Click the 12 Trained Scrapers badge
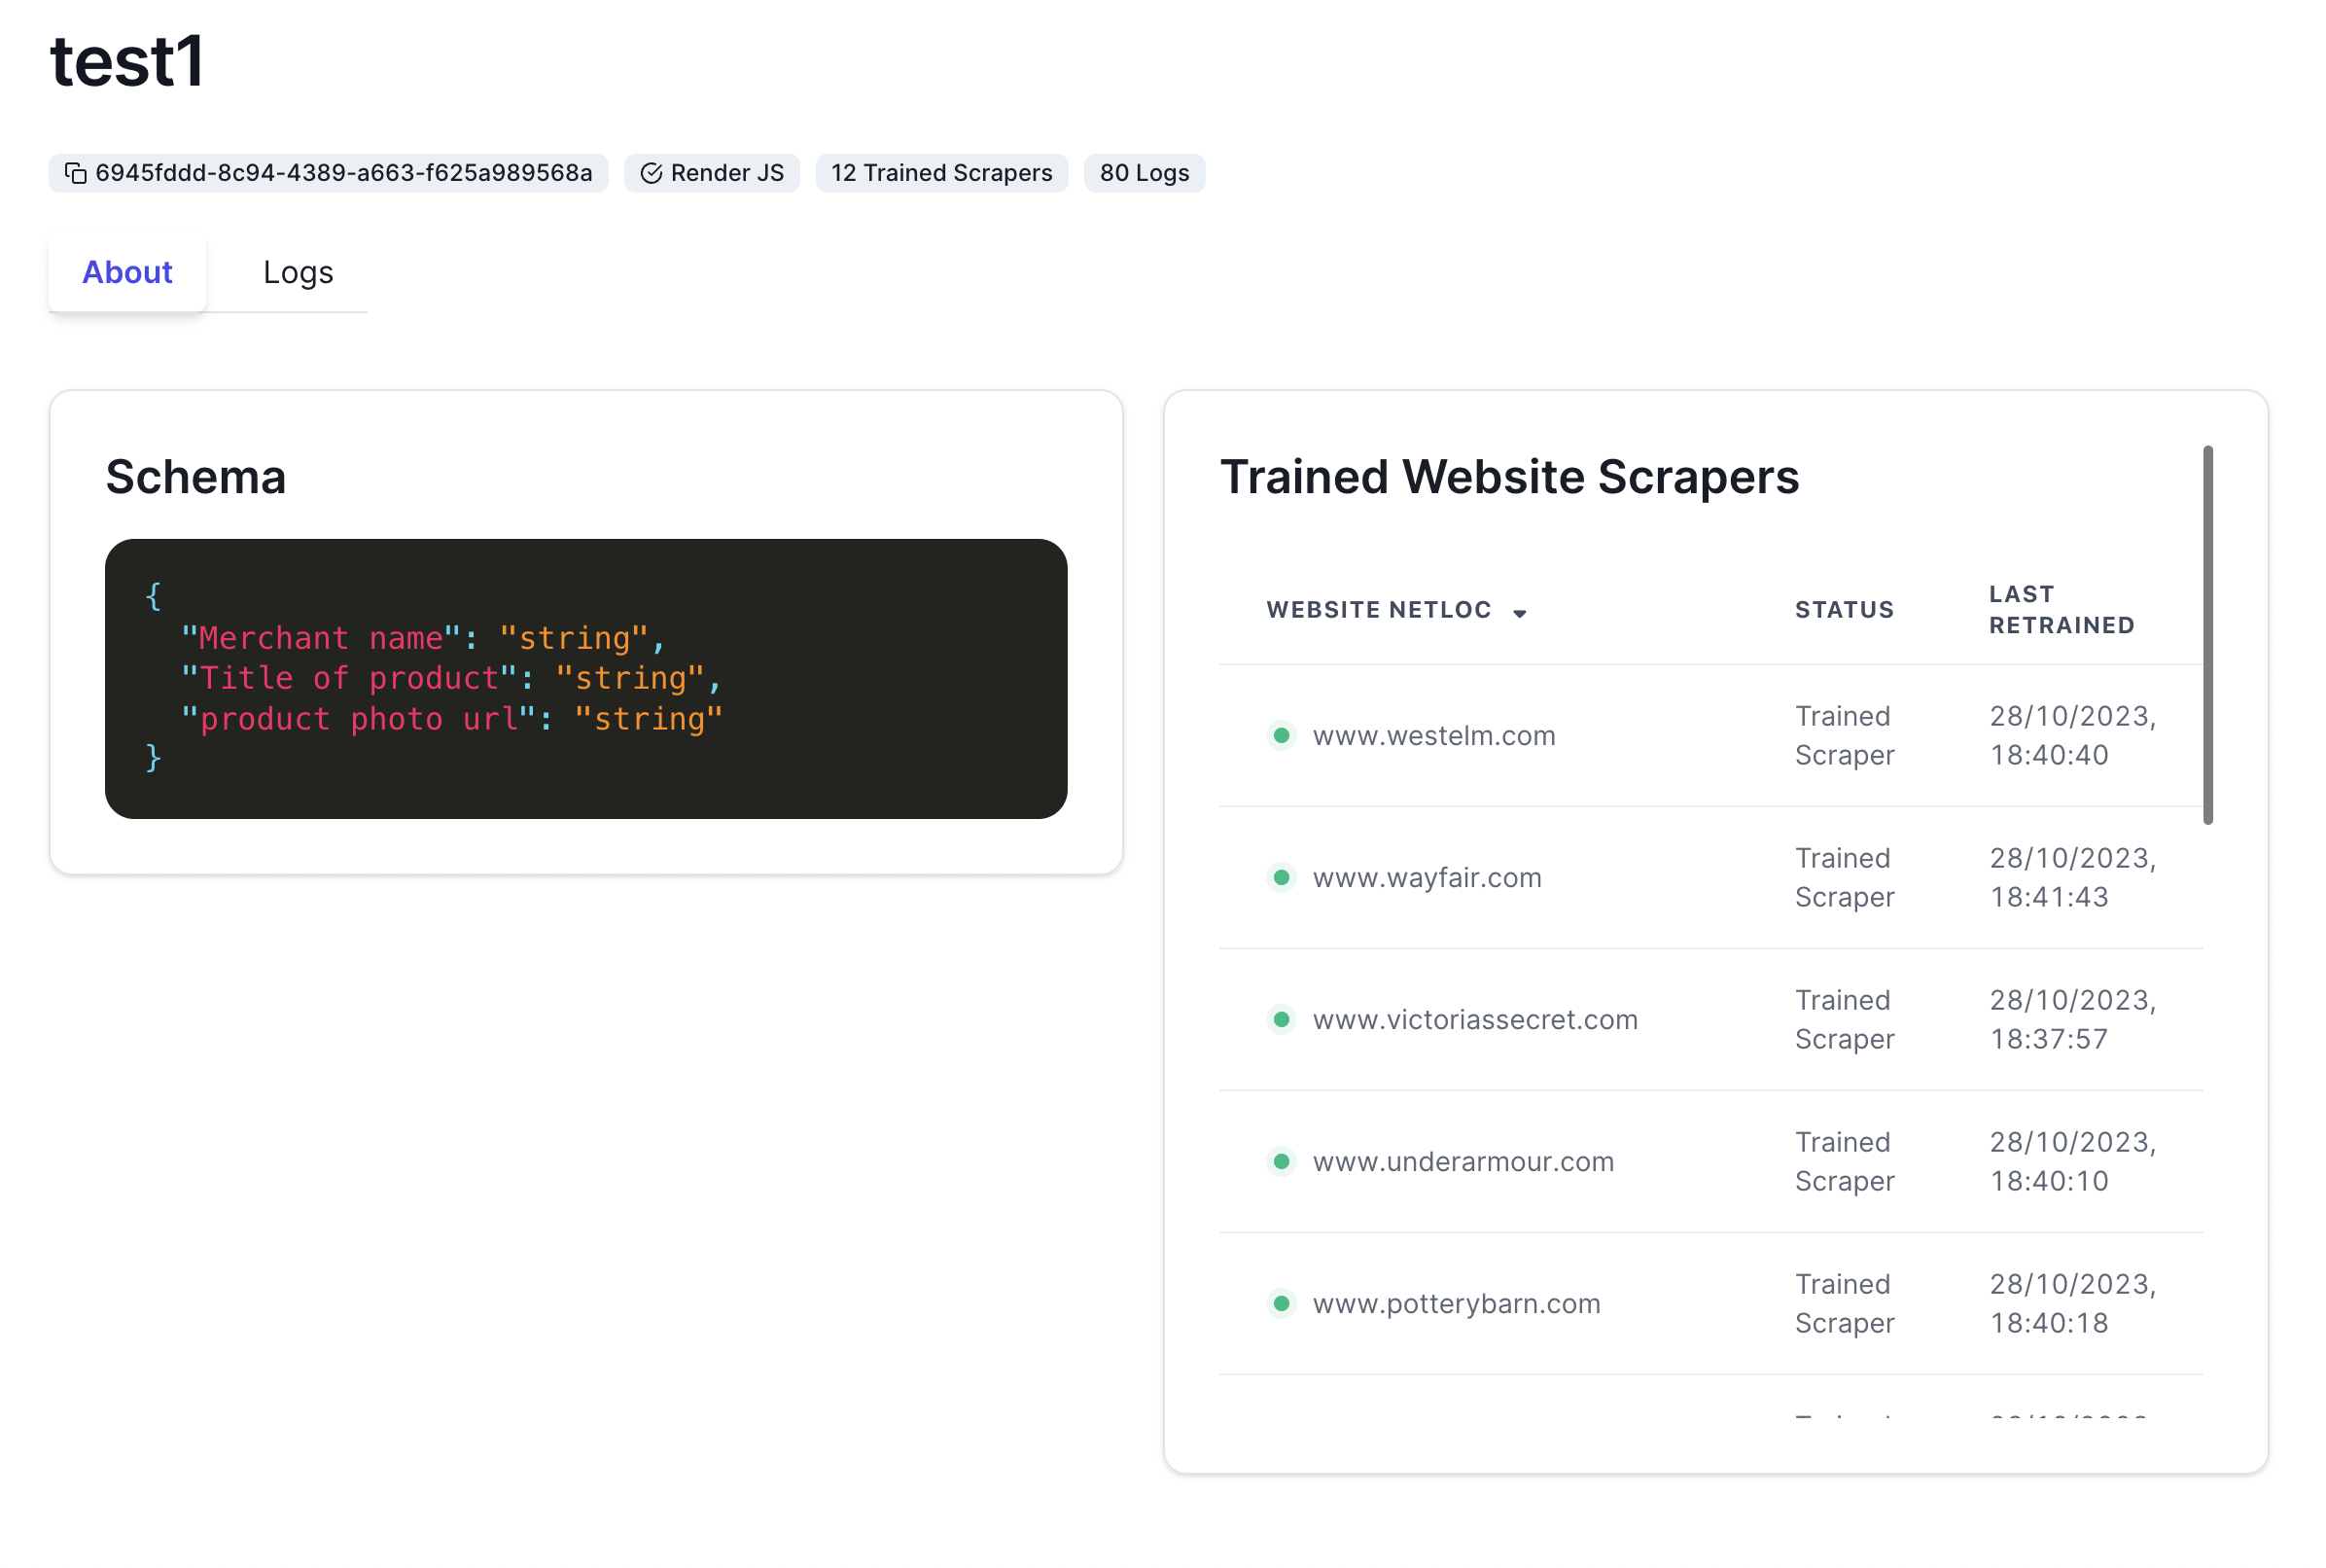The image size is (2326, 1568). 940,173
